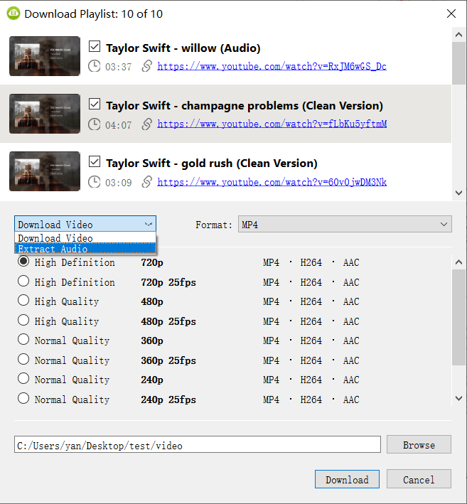Click the green app logo icon in title bar
This screenshot has width=467, height=504.
point(14,14)
